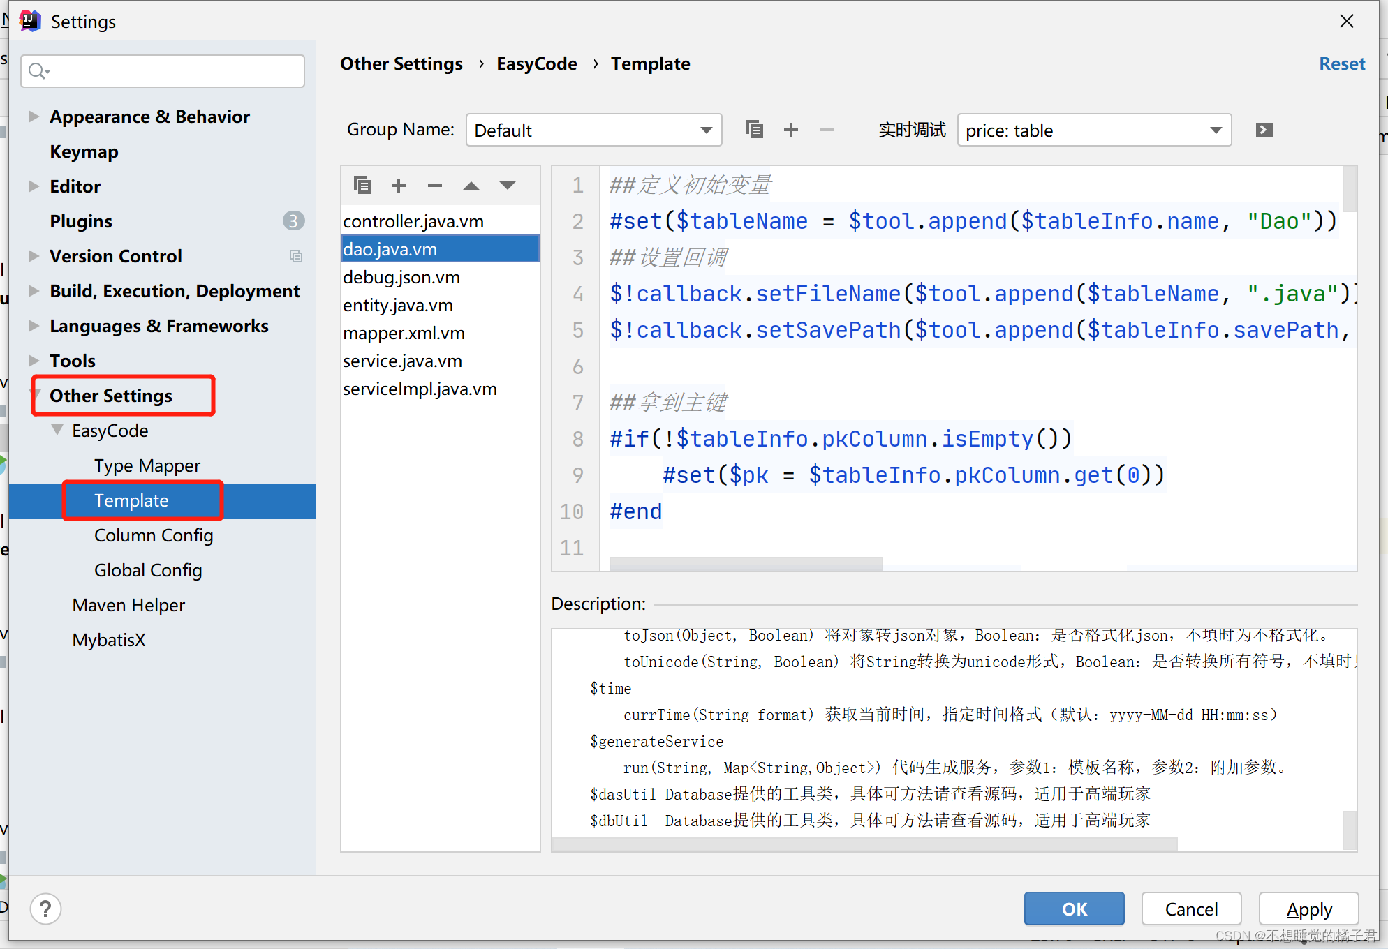Select Template under EasyCode
Viewport: 1388px width, 949px height.
pyautogui.click(x=131, y=500)
